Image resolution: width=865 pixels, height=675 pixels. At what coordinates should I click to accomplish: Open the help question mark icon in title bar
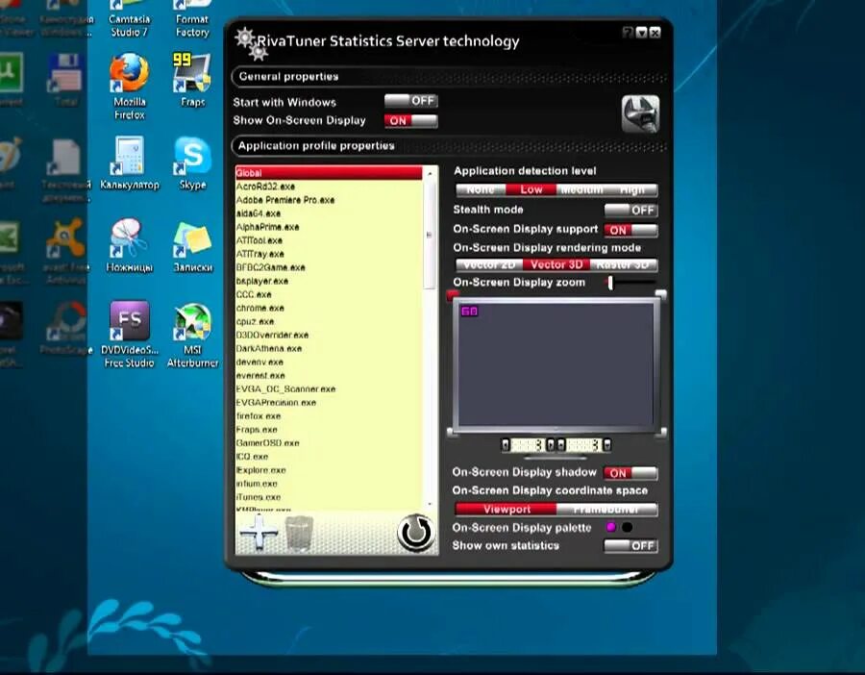click(628, 33)
